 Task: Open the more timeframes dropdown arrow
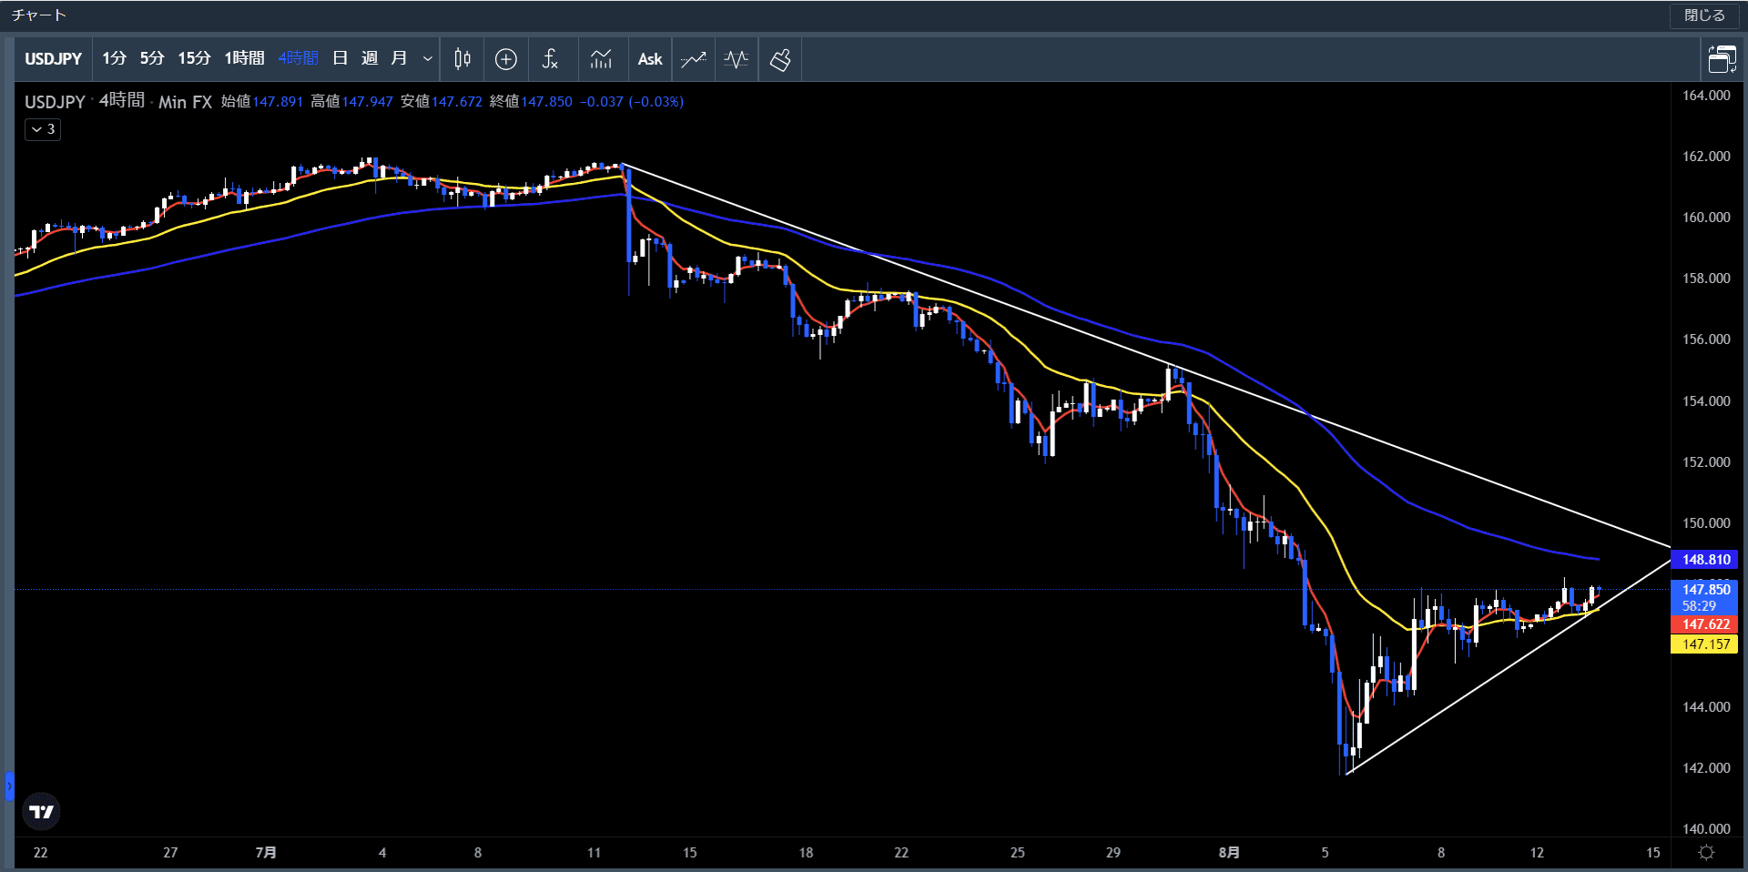tap(427, 59)
